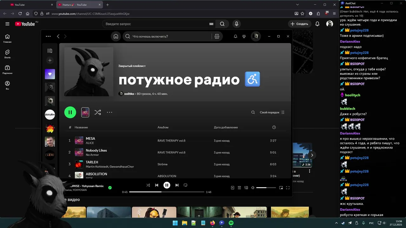Open artist link 'No Armor'
The width and height of the screenshot is (406, 228).
click(92, 155)
